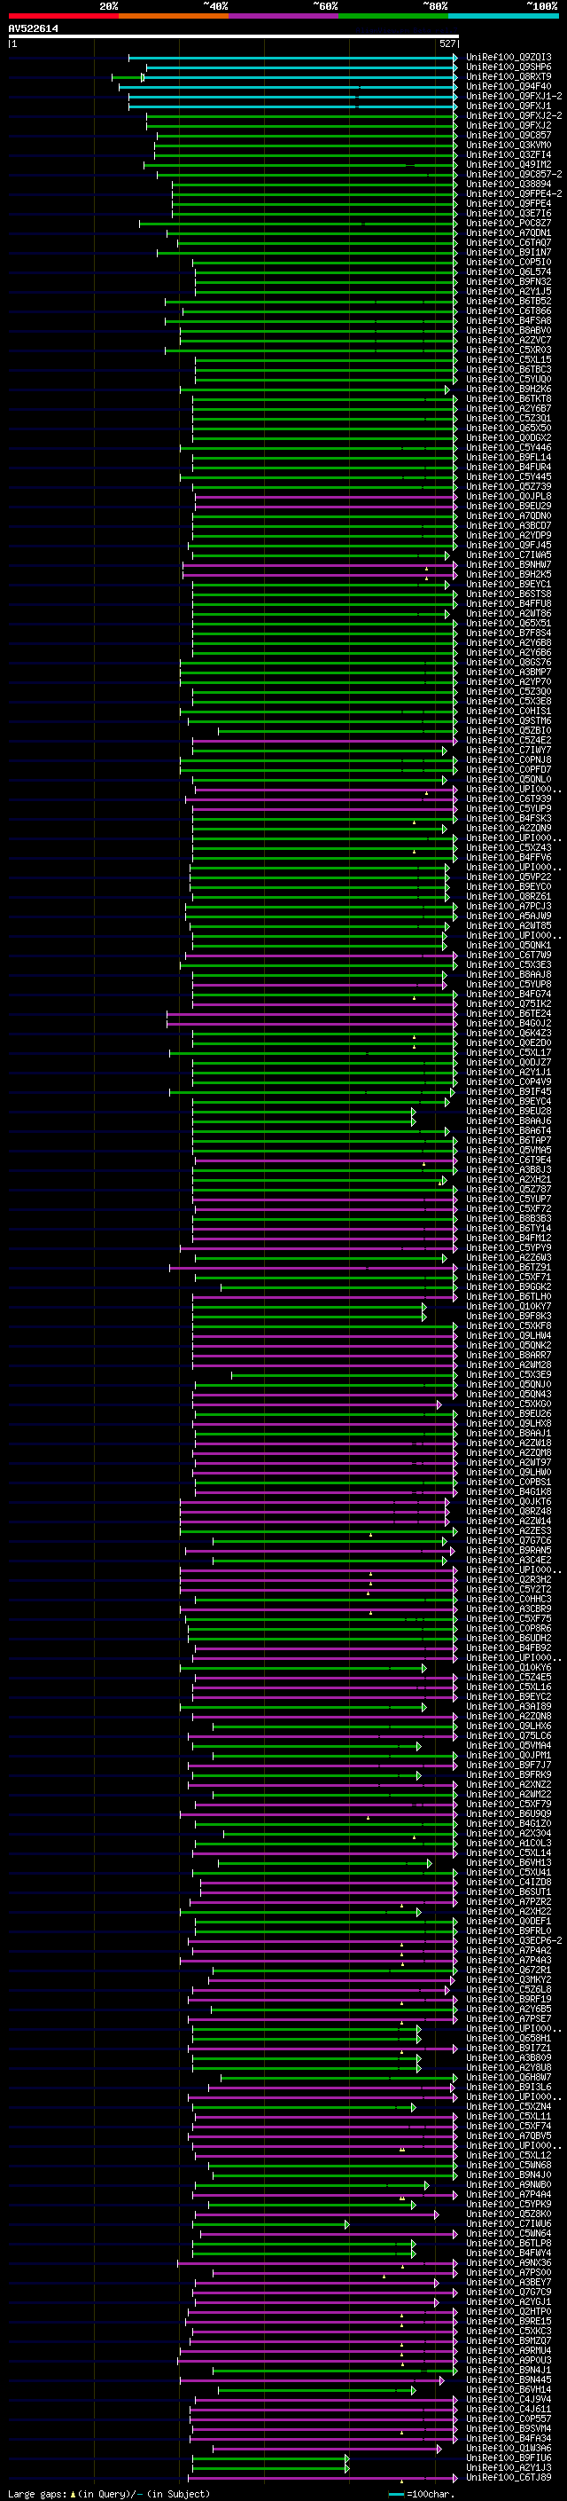Select label UniRef100_Q3KVM0
The width and height of the screenshot is (567, 2501).
(x=509, y=145)
